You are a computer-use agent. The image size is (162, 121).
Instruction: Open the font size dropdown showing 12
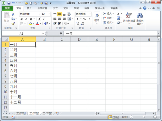pyautogui.click(x=49, y=14)
